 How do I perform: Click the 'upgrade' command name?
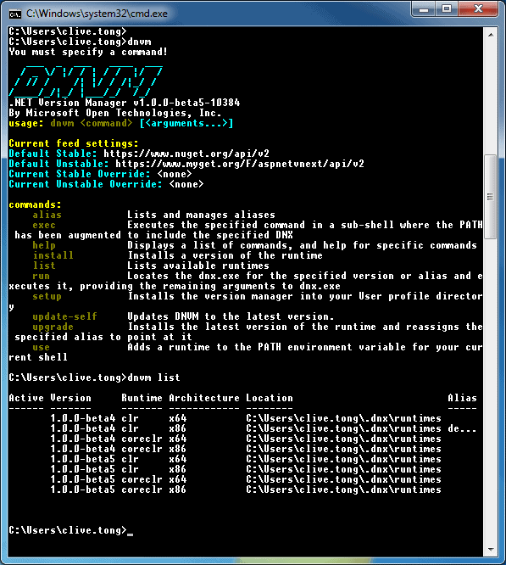tap(53, 327)
